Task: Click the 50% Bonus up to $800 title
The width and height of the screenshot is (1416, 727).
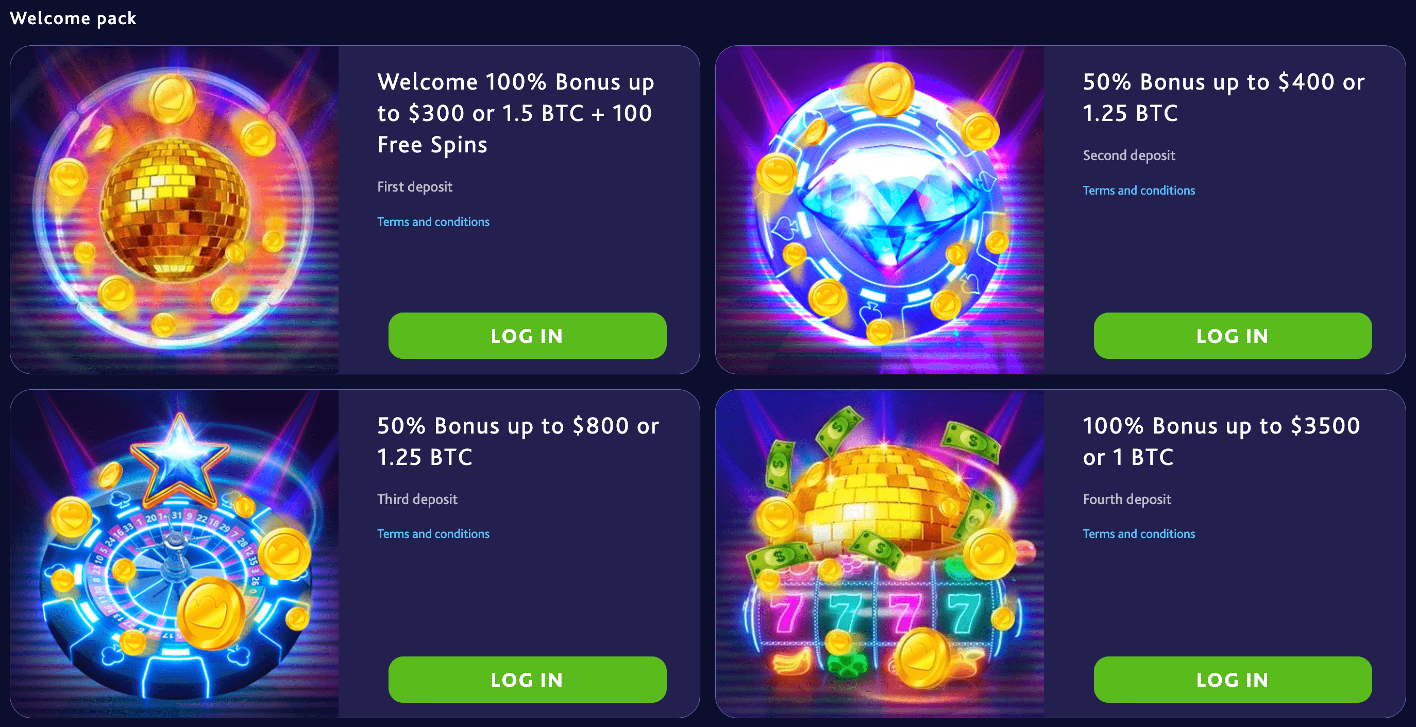Action: [518, 441]
